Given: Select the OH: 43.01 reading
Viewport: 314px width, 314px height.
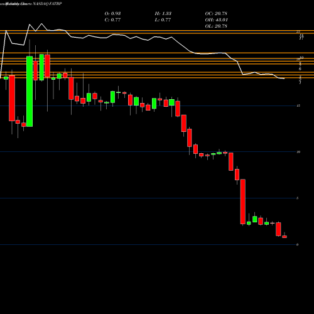Looking at the screenshot, I should (216, 19).
